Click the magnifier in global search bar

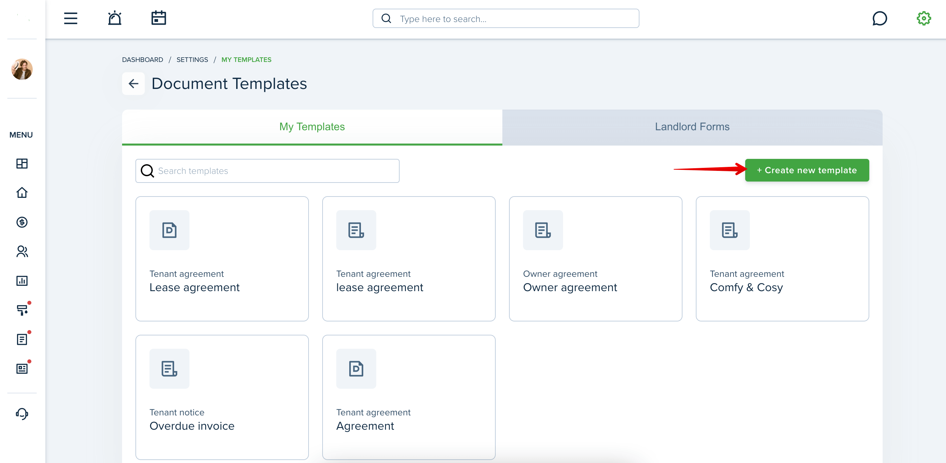(x=386, y=19)
